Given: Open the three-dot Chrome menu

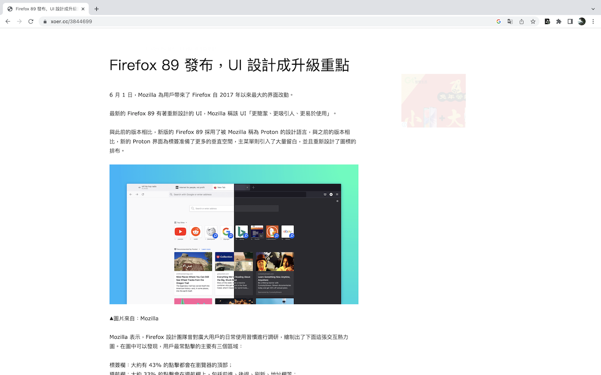Looking at the screenshot, I should click(x=593, y=21).
